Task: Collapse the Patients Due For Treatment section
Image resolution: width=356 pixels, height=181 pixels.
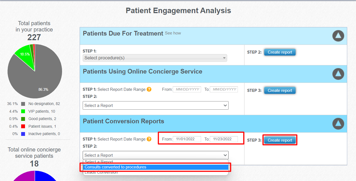Action: (338, 36)
